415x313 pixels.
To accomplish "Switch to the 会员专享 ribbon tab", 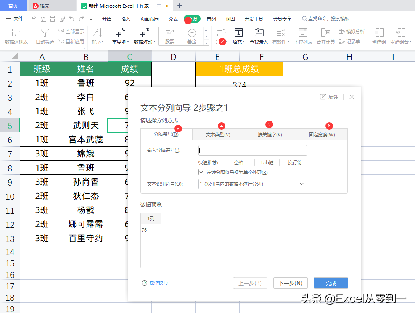I will 282,19.
